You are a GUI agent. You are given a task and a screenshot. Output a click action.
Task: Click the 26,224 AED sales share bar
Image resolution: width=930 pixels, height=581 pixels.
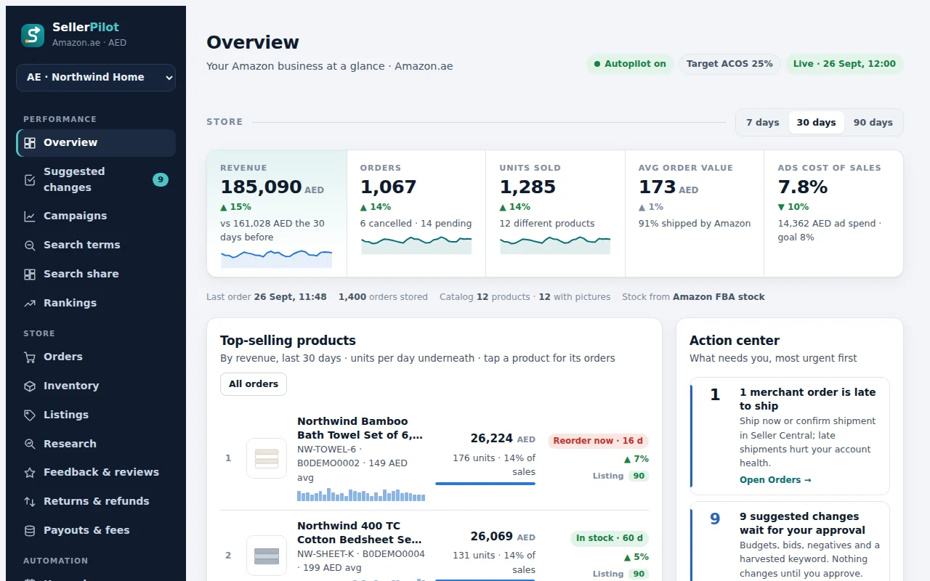pos(485,484)
